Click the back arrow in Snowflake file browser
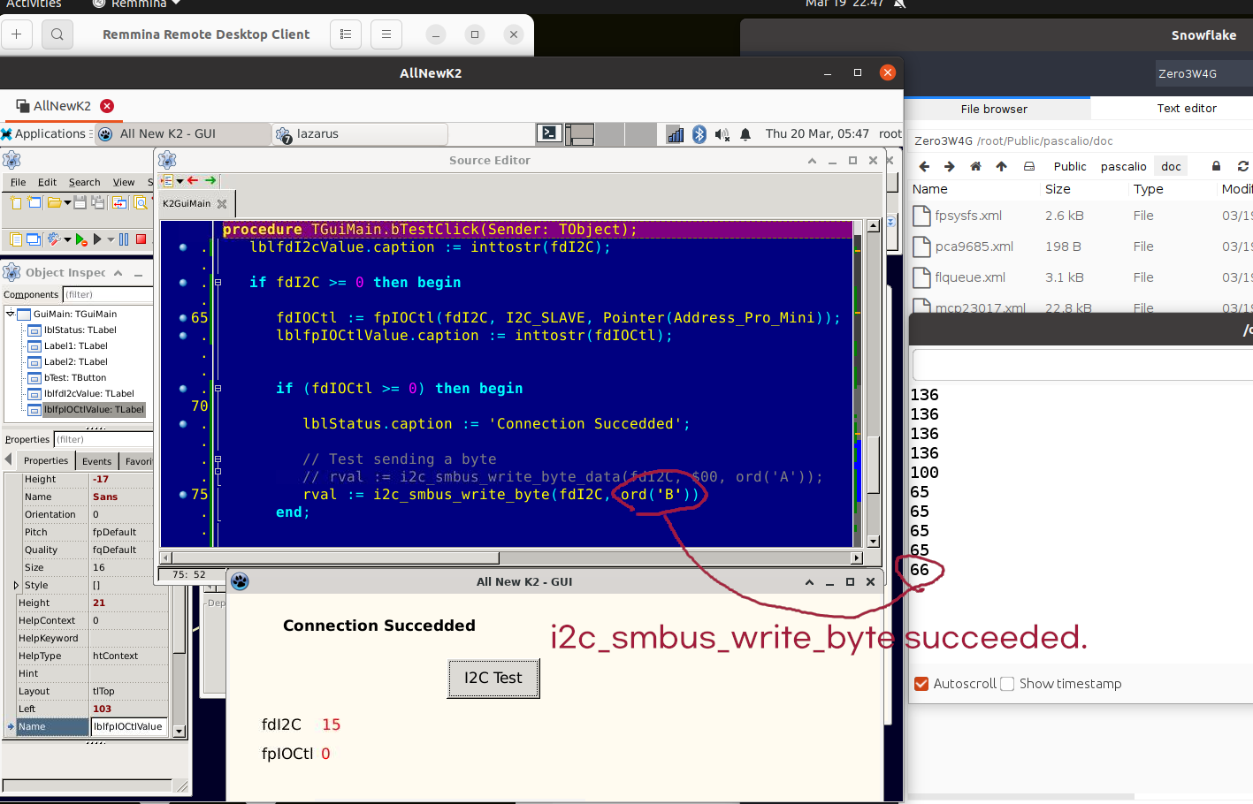The height and width of the screenshot is (804, 1253). coord(924,166)
